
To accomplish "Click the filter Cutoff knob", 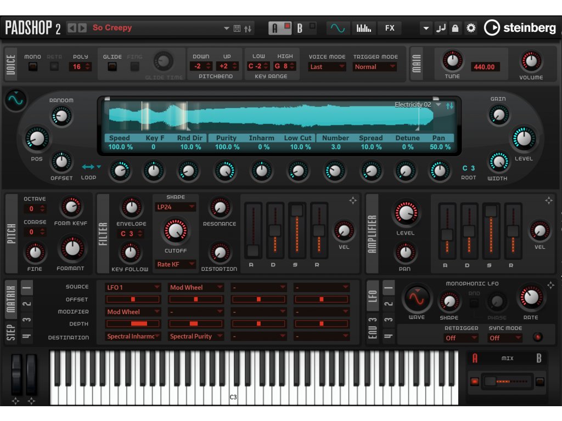I will point(175,231).
